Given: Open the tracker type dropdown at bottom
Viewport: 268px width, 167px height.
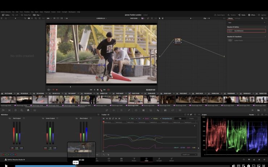Looking at the screenshot, I should pyautogui.click(x=189, y=155).
